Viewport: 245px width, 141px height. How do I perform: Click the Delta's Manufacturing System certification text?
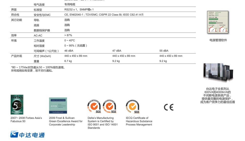pos(103,123)
